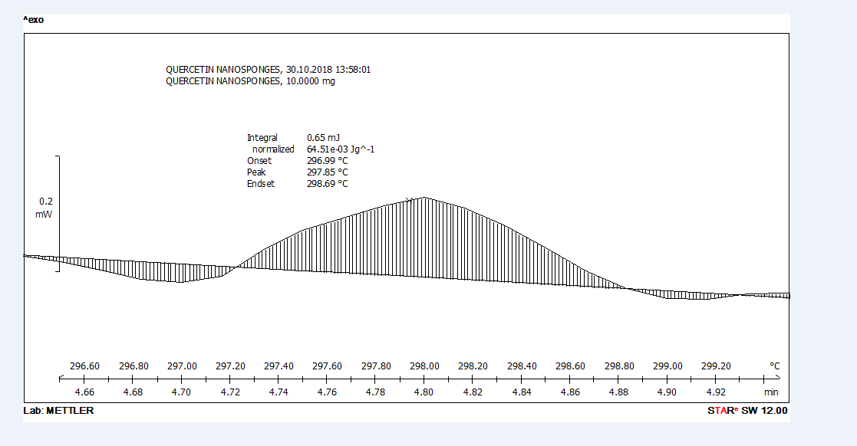The height and width of the screenshot is (446, 857).
Task: Click the 298.00 temperature axis label
Action: pos(424,366)
